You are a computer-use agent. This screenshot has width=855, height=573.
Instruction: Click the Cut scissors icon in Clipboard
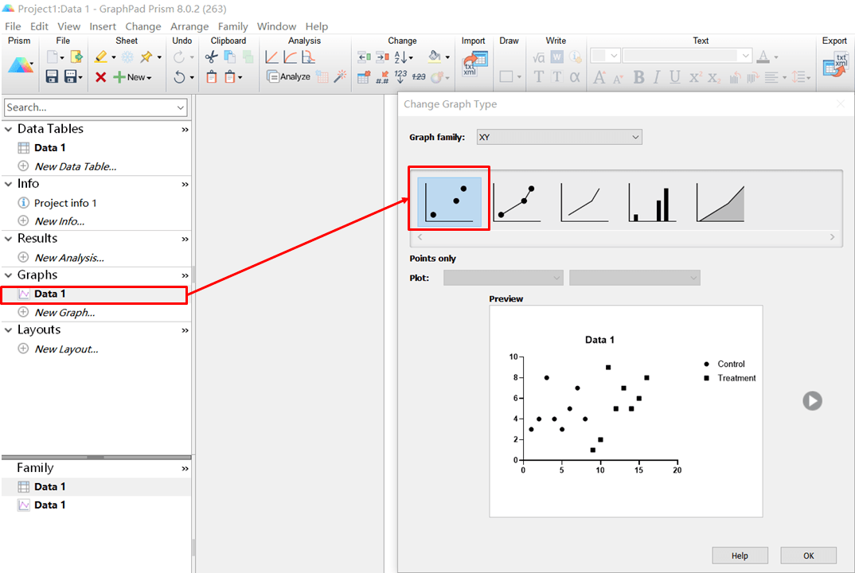point(211,57)
